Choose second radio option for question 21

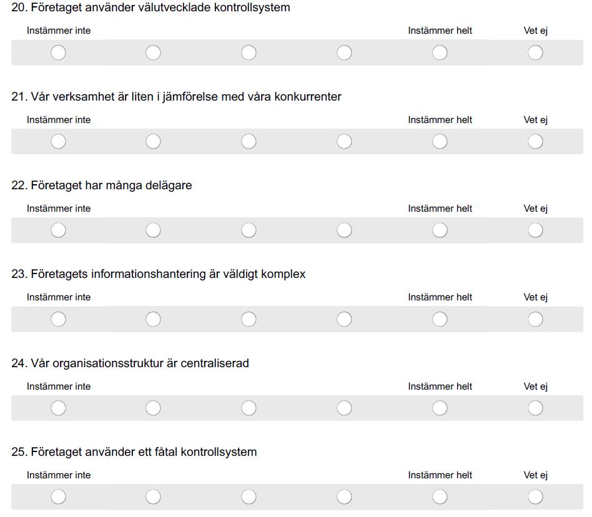153,142
